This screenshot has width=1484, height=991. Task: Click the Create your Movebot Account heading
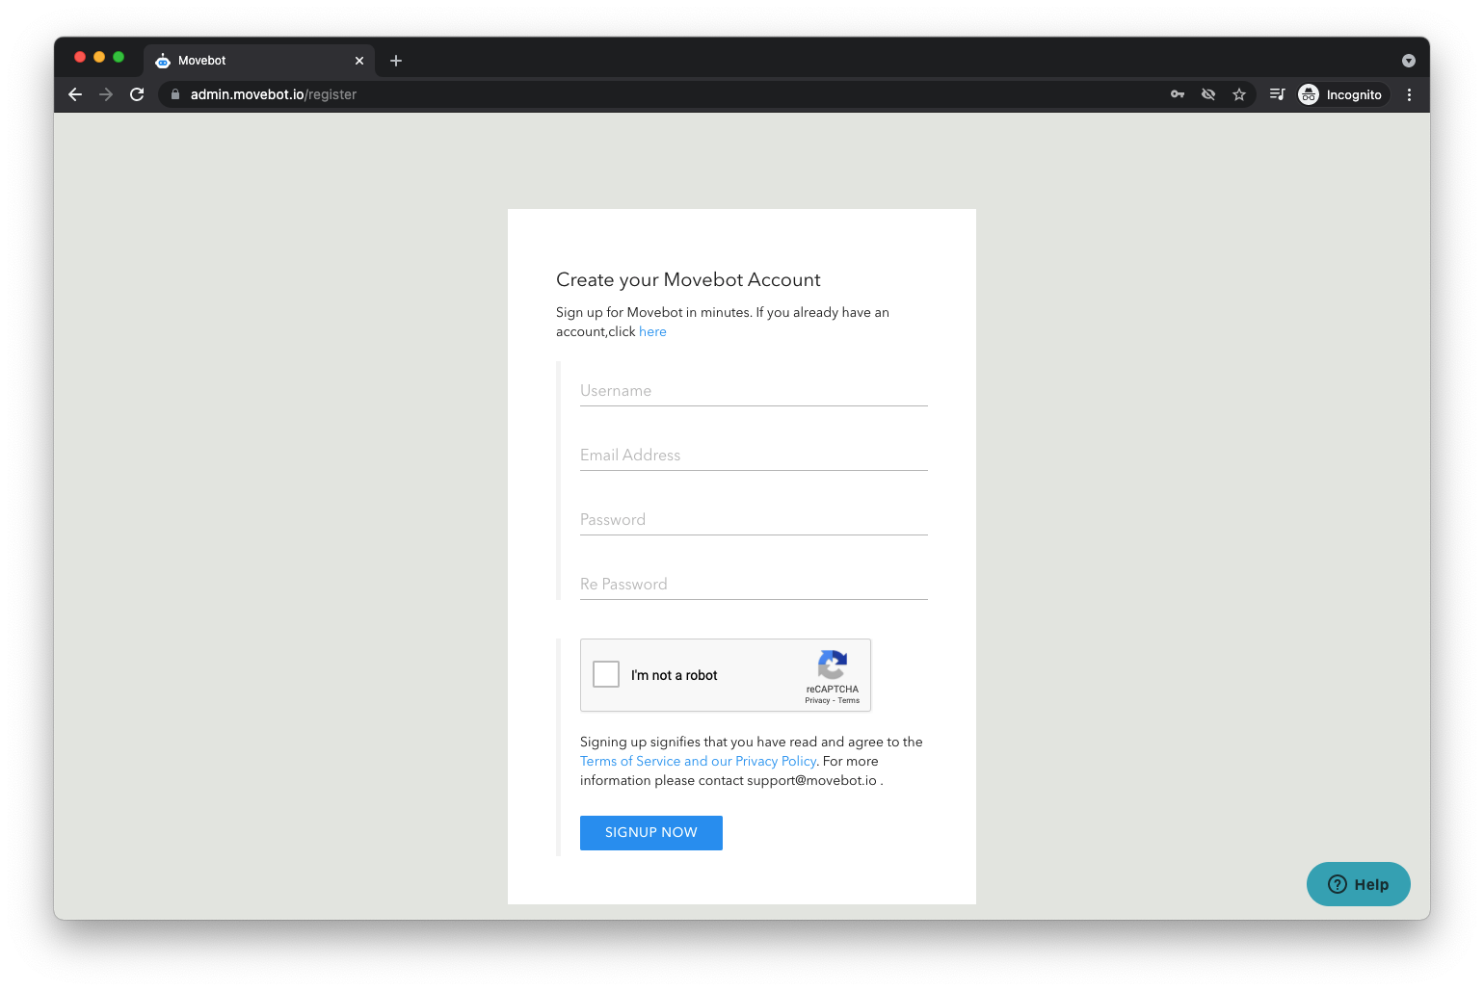[688, 280]
